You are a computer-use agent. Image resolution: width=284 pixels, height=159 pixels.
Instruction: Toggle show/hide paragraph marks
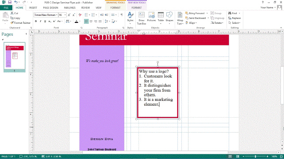122,15
